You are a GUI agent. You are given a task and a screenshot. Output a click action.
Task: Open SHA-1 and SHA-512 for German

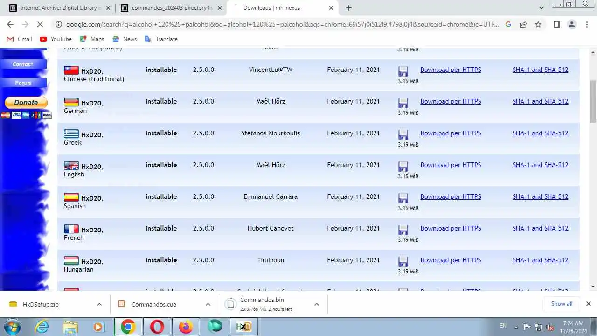[540, 101]
